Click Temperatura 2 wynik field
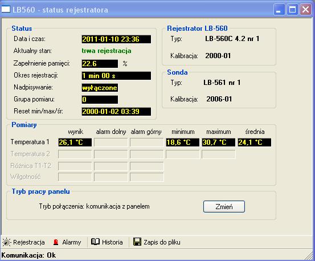Screen dimensions: 315x261 tap(75, 154)
